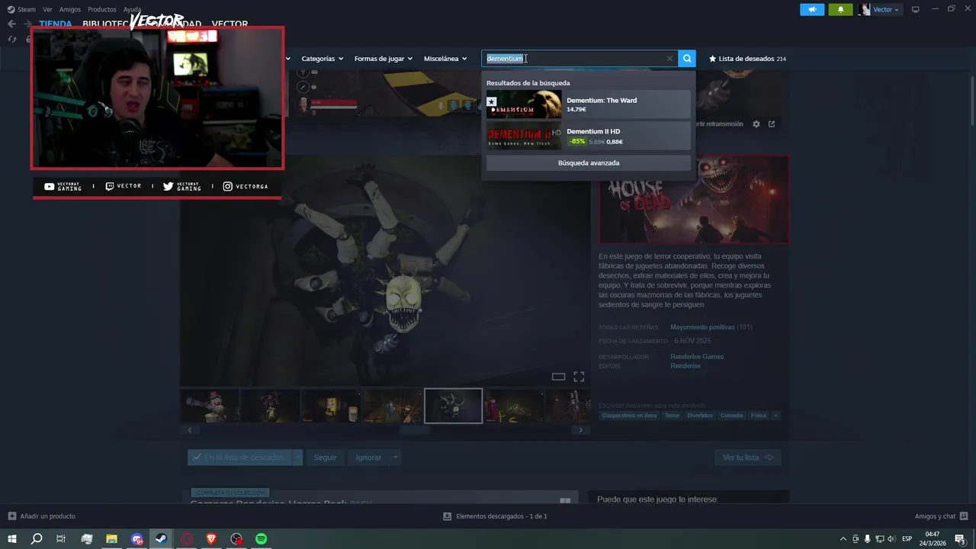976x549 pixels.
Task: Click Añadir un producto
Action: pos(47,516)
